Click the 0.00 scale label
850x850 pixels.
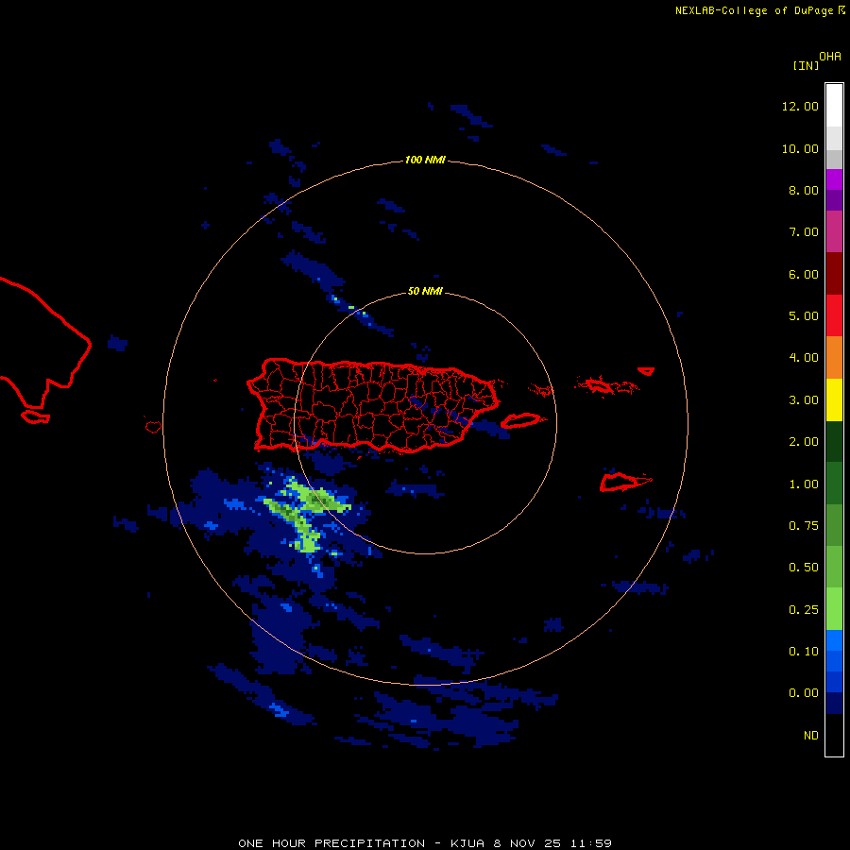point(804,693)
